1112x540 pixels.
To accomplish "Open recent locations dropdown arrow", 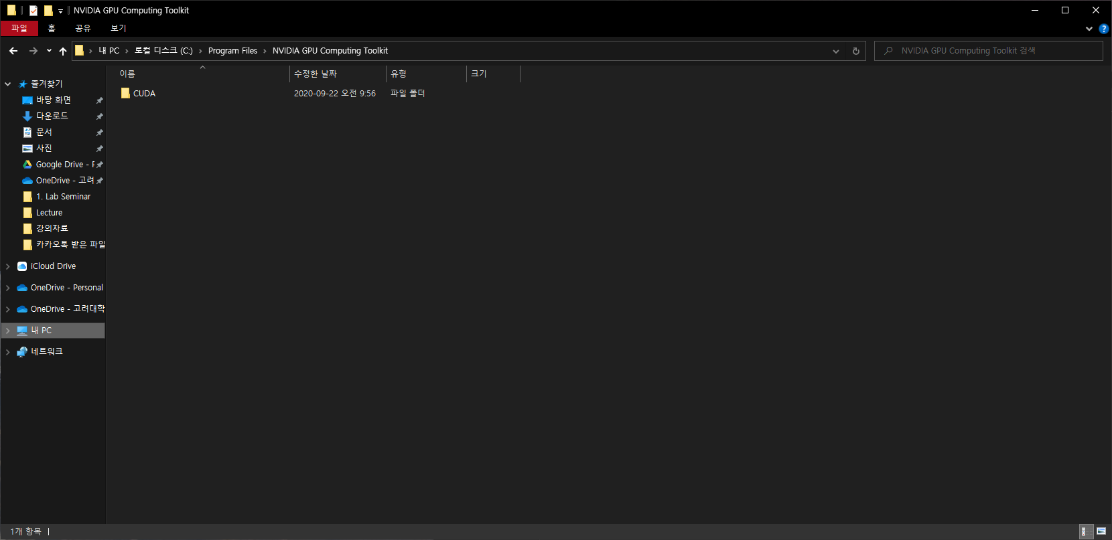I will pyautogui.click(x=49, y=51).
